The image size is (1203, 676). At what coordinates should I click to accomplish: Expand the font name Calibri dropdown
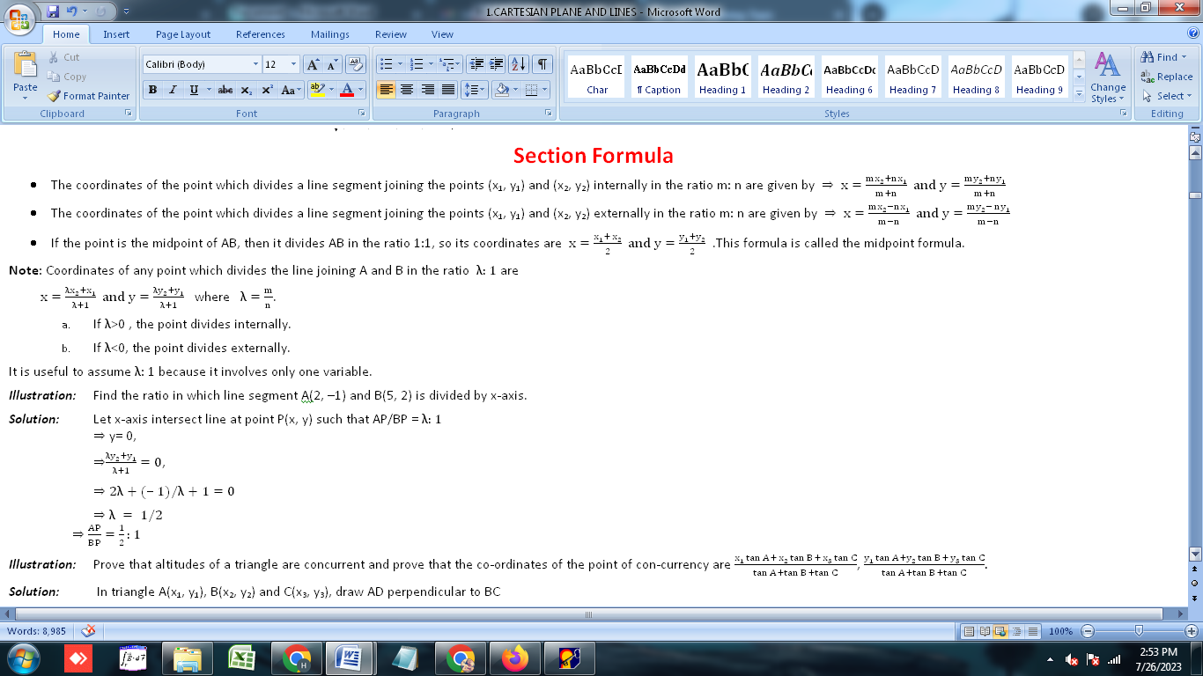(255, 64)
